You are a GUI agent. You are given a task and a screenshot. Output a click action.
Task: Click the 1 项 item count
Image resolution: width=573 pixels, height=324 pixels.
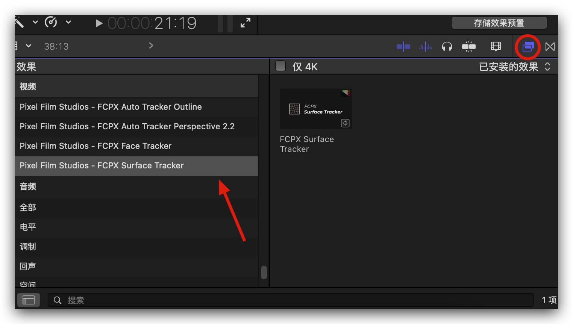click(549, 300)
